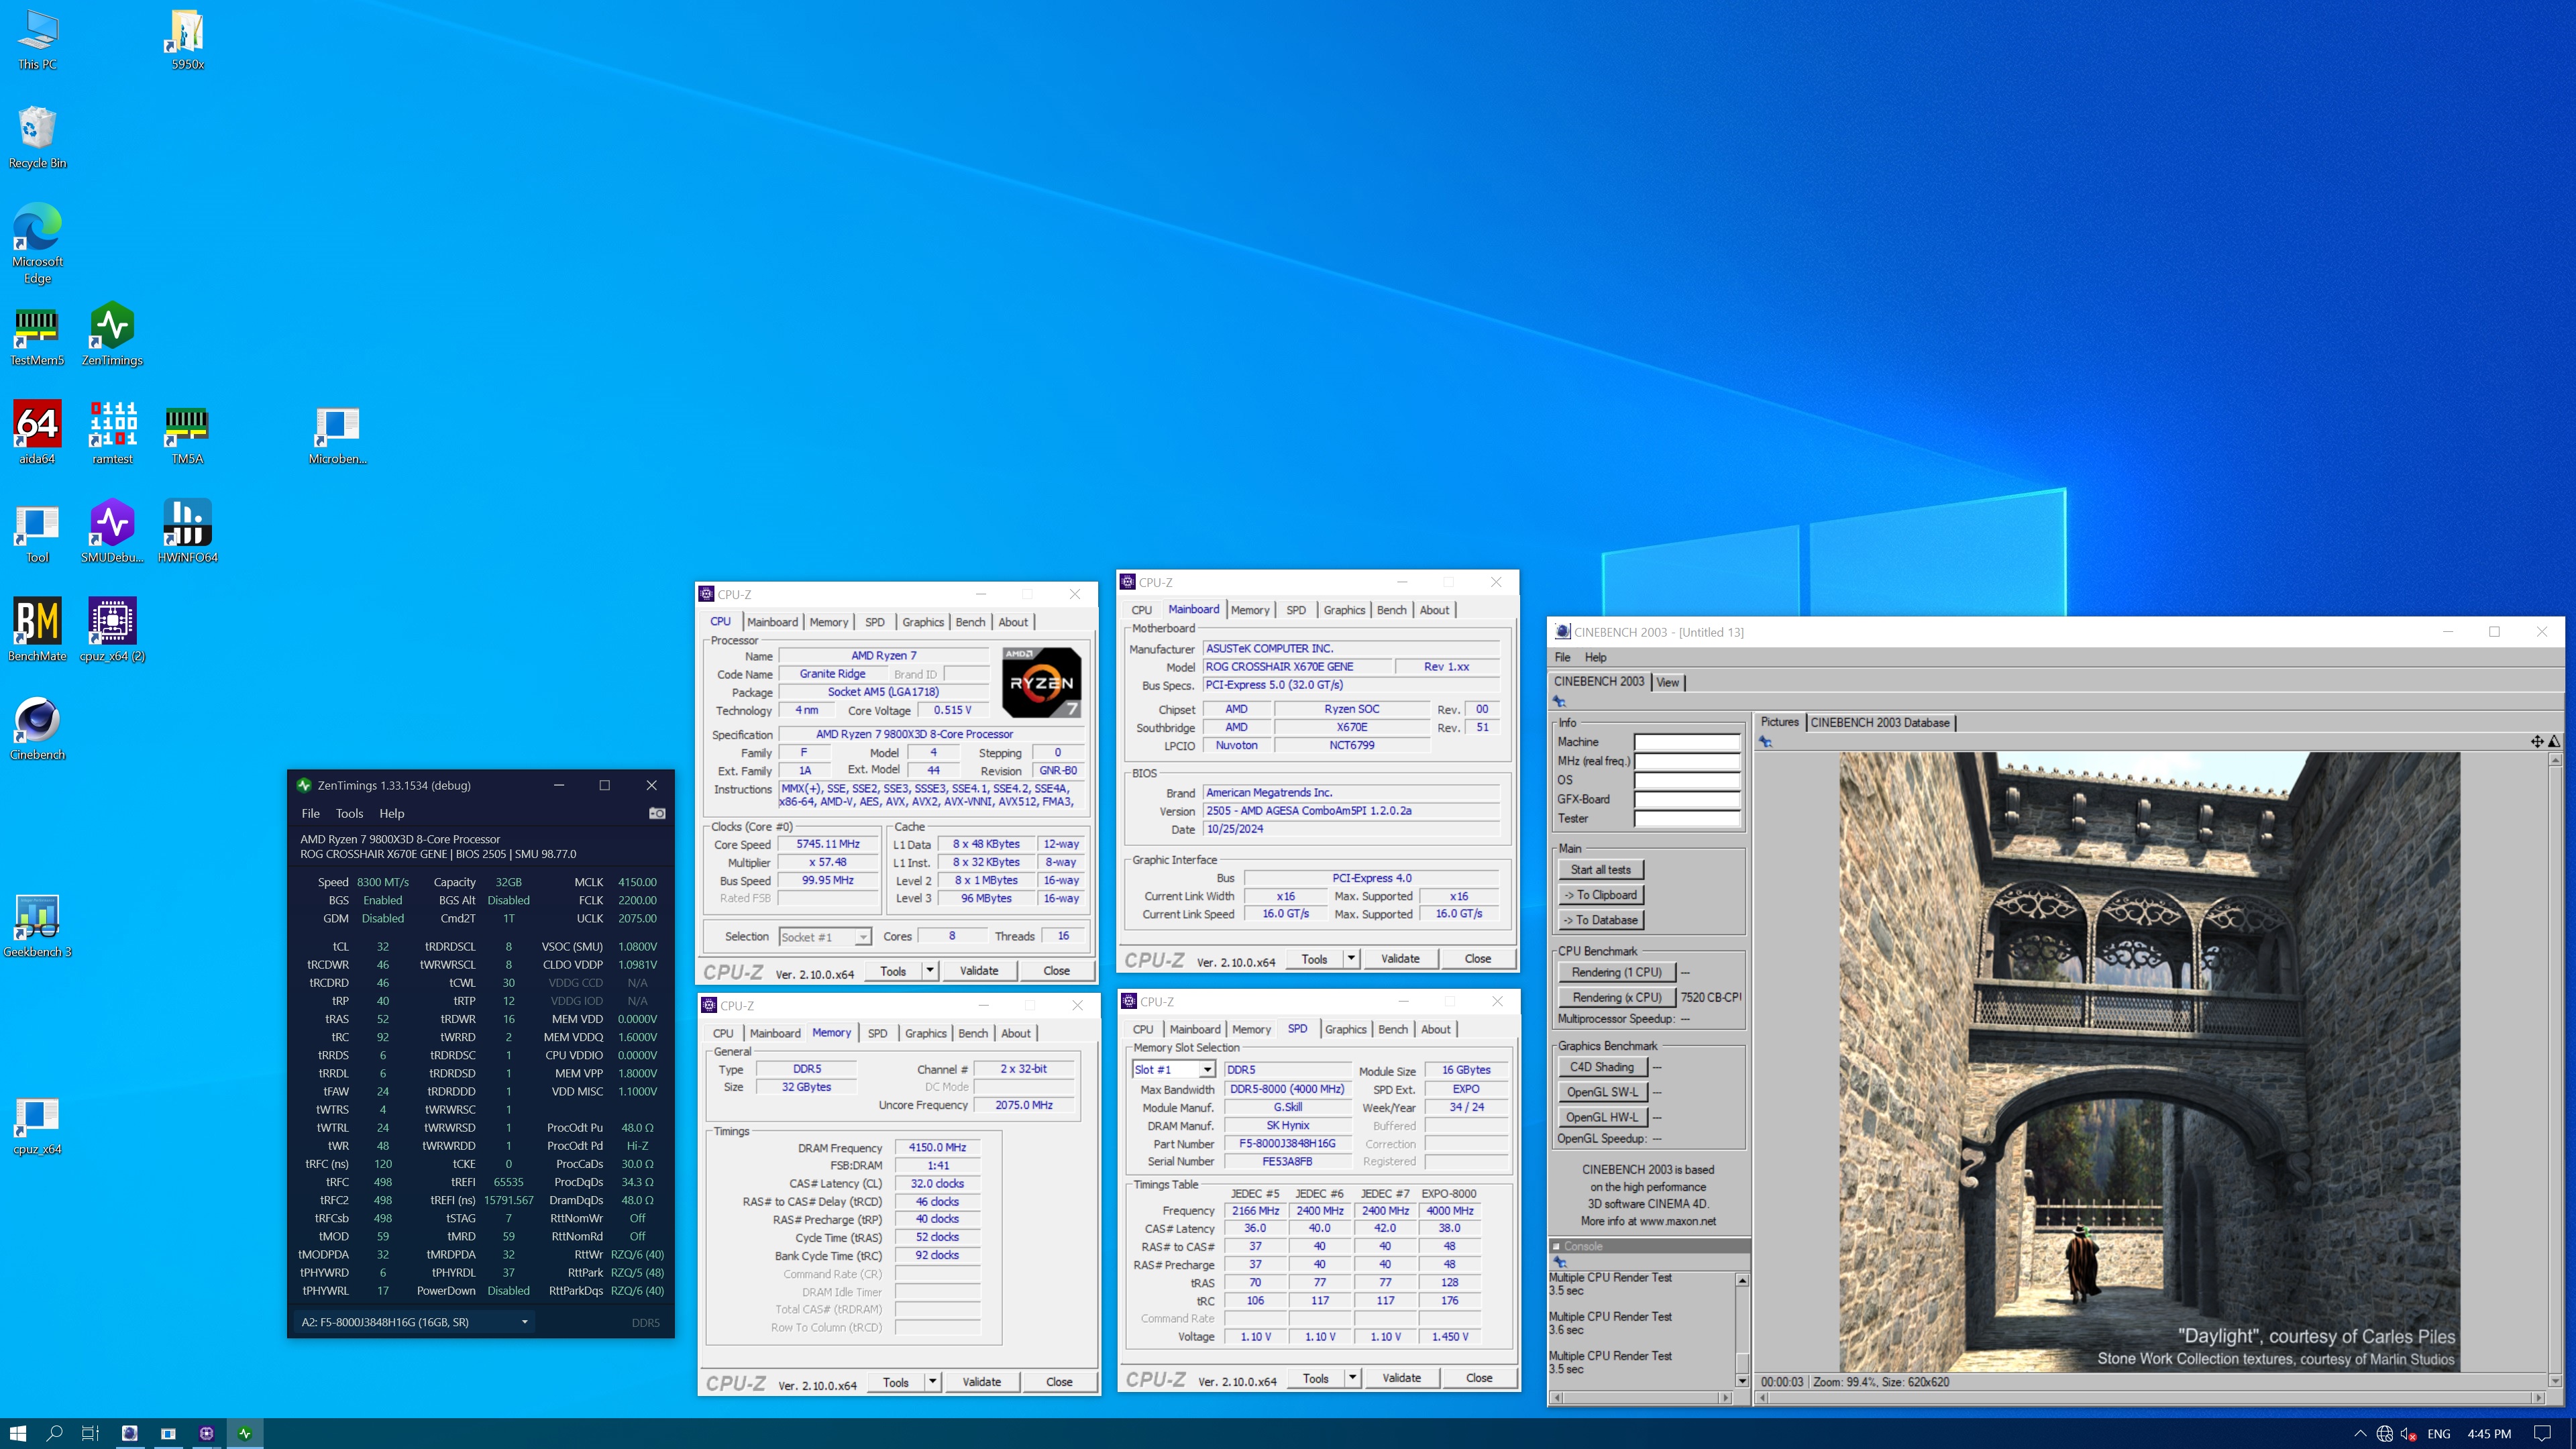
Task: Open the Recycle Bin
Action: point(37,137)
